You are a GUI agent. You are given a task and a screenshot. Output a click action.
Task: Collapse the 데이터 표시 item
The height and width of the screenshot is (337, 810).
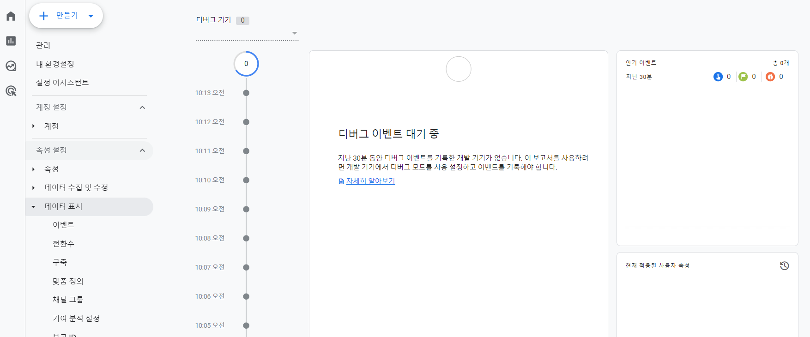[x=33, y=207]
